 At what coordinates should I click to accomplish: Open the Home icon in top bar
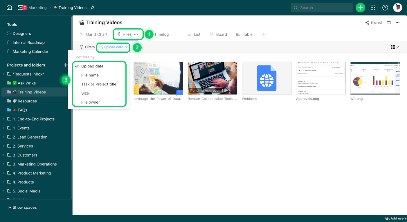coord(9,8)
